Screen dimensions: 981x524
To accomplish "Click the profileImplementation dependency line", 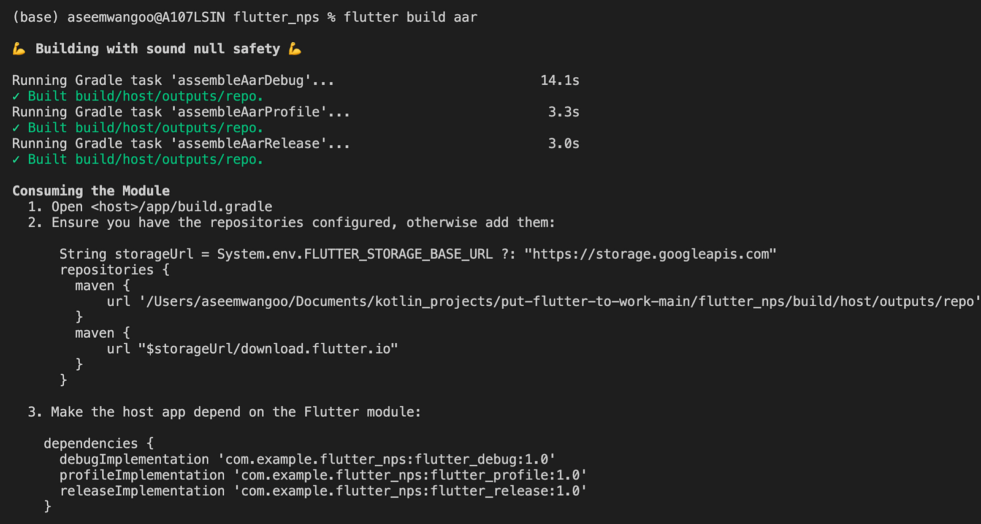I will pos(323,476).
